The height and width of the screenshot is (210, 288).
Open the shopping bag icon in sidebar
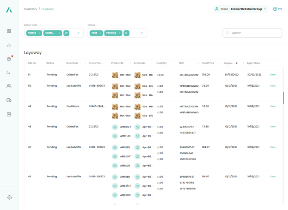(x=9, y=114)
